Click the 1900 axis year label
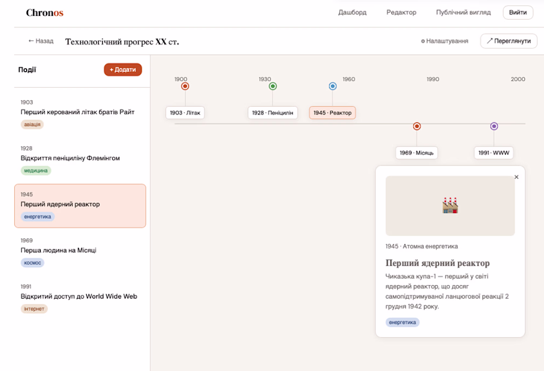The height and width of the screenshot is (371, 544). click(181, 79)
